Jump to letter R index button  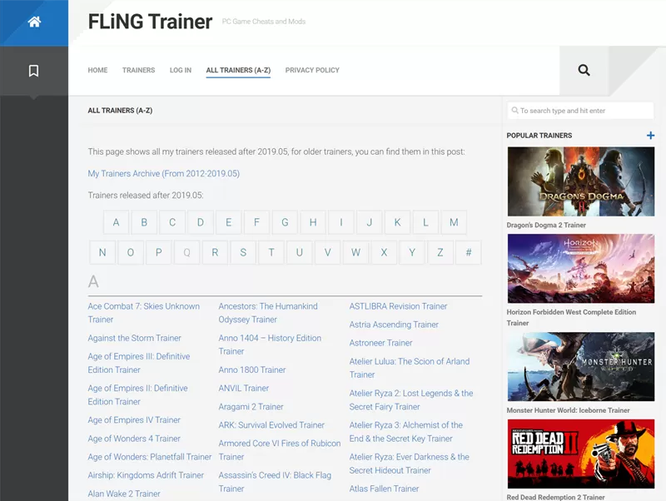pos(215,253)
